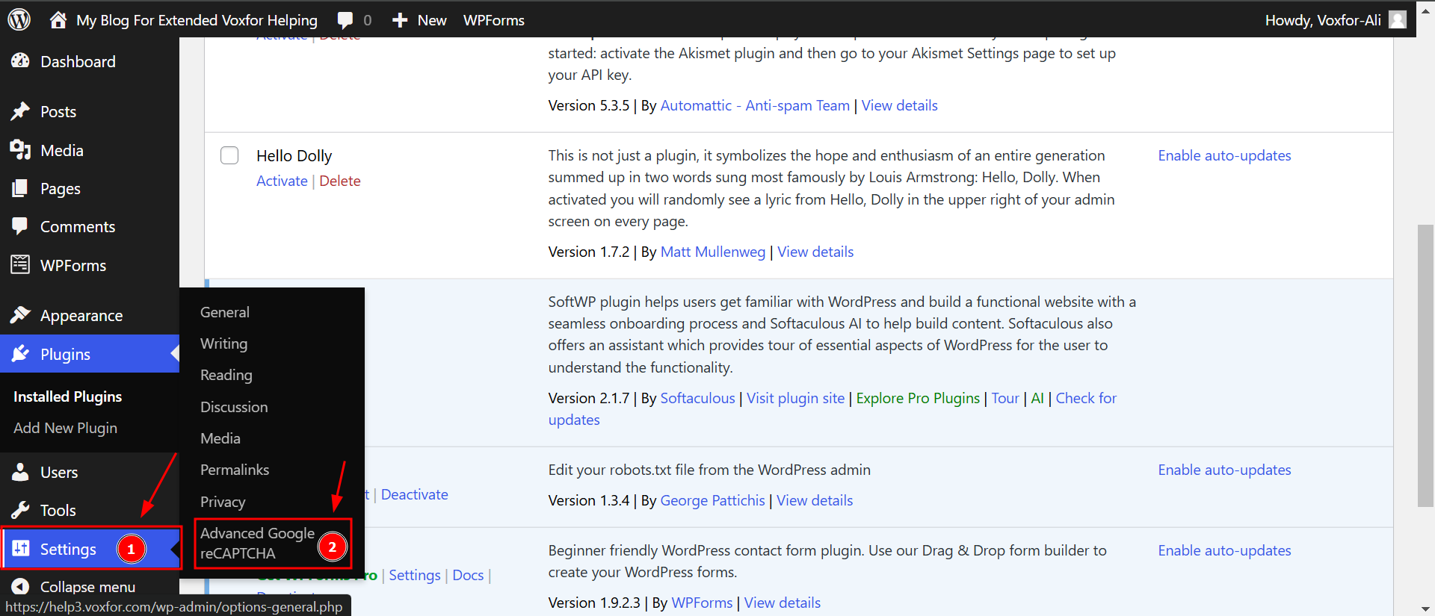Image resolution: width=1435 pixels, height=616 pixels.
Task: Click the Appearance paintbrush icon
Action: tap(20, 315)
